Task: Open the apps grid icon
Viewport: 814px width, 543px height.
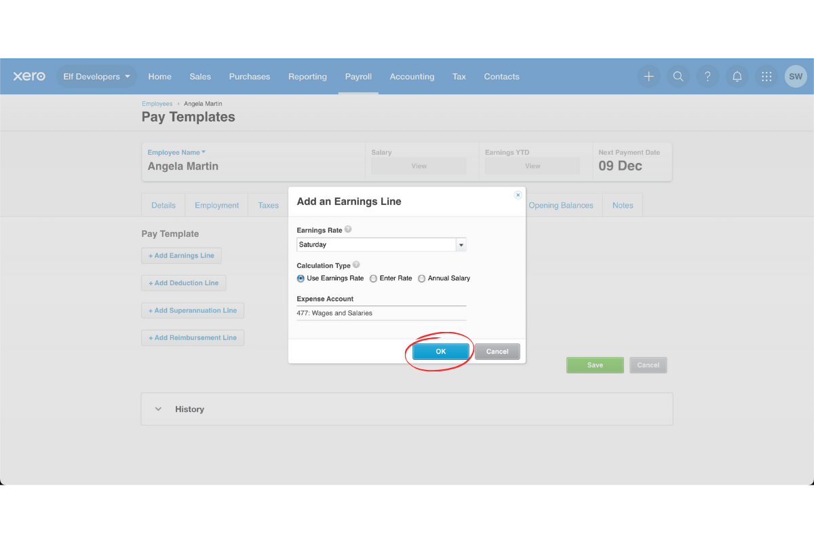Action: [767, 77]
